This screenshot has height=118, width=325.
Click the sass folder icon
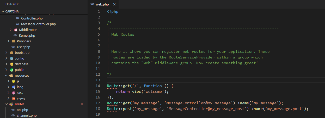click(14, 93)
